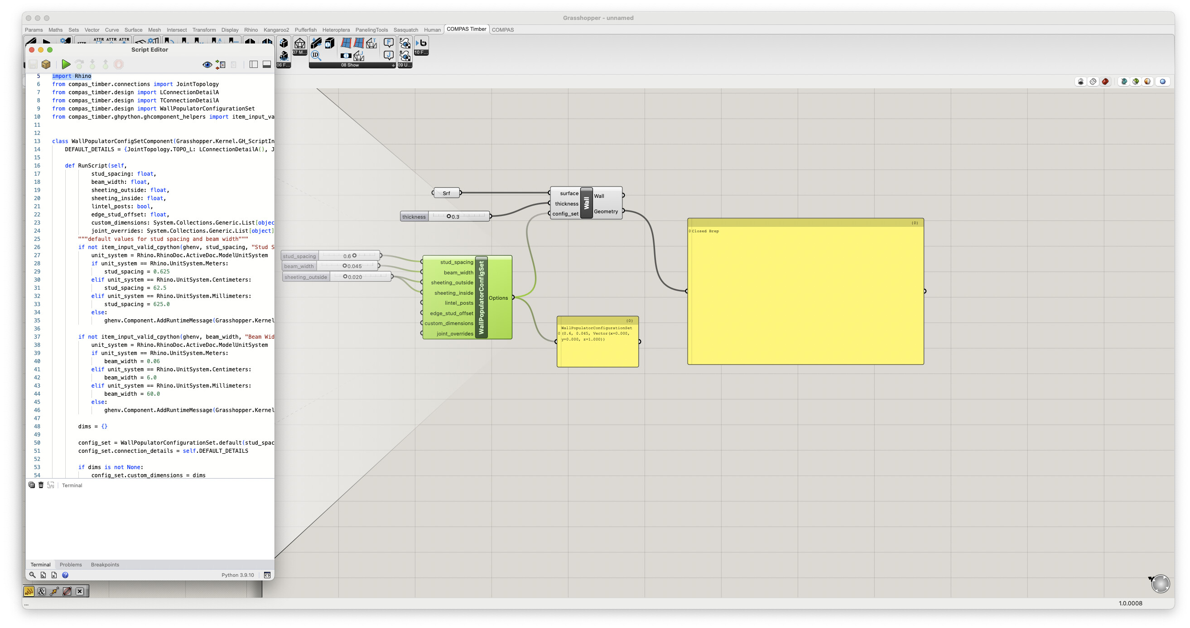Screen dimensions: 1190x628
Task: Click the WallPopulatorConfigSet component
Action: 481,297
